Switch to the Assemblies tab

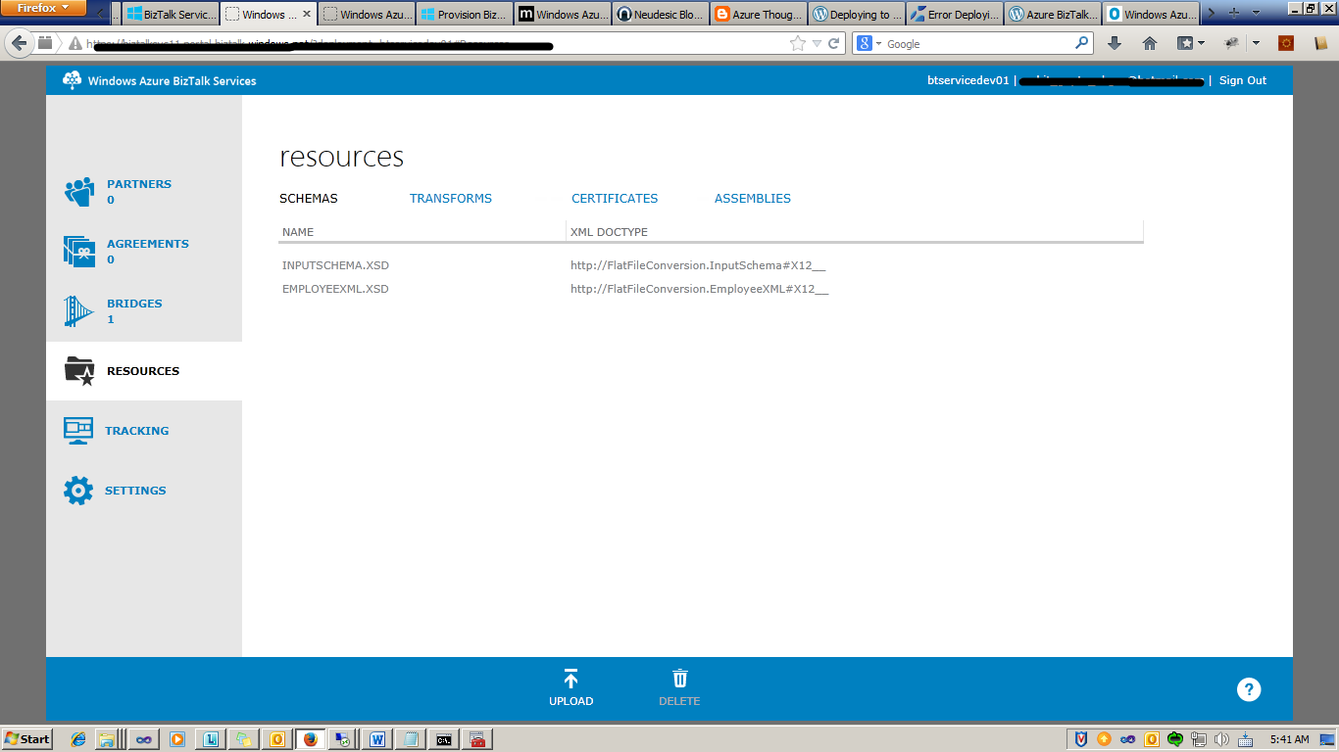coord(753,198)
